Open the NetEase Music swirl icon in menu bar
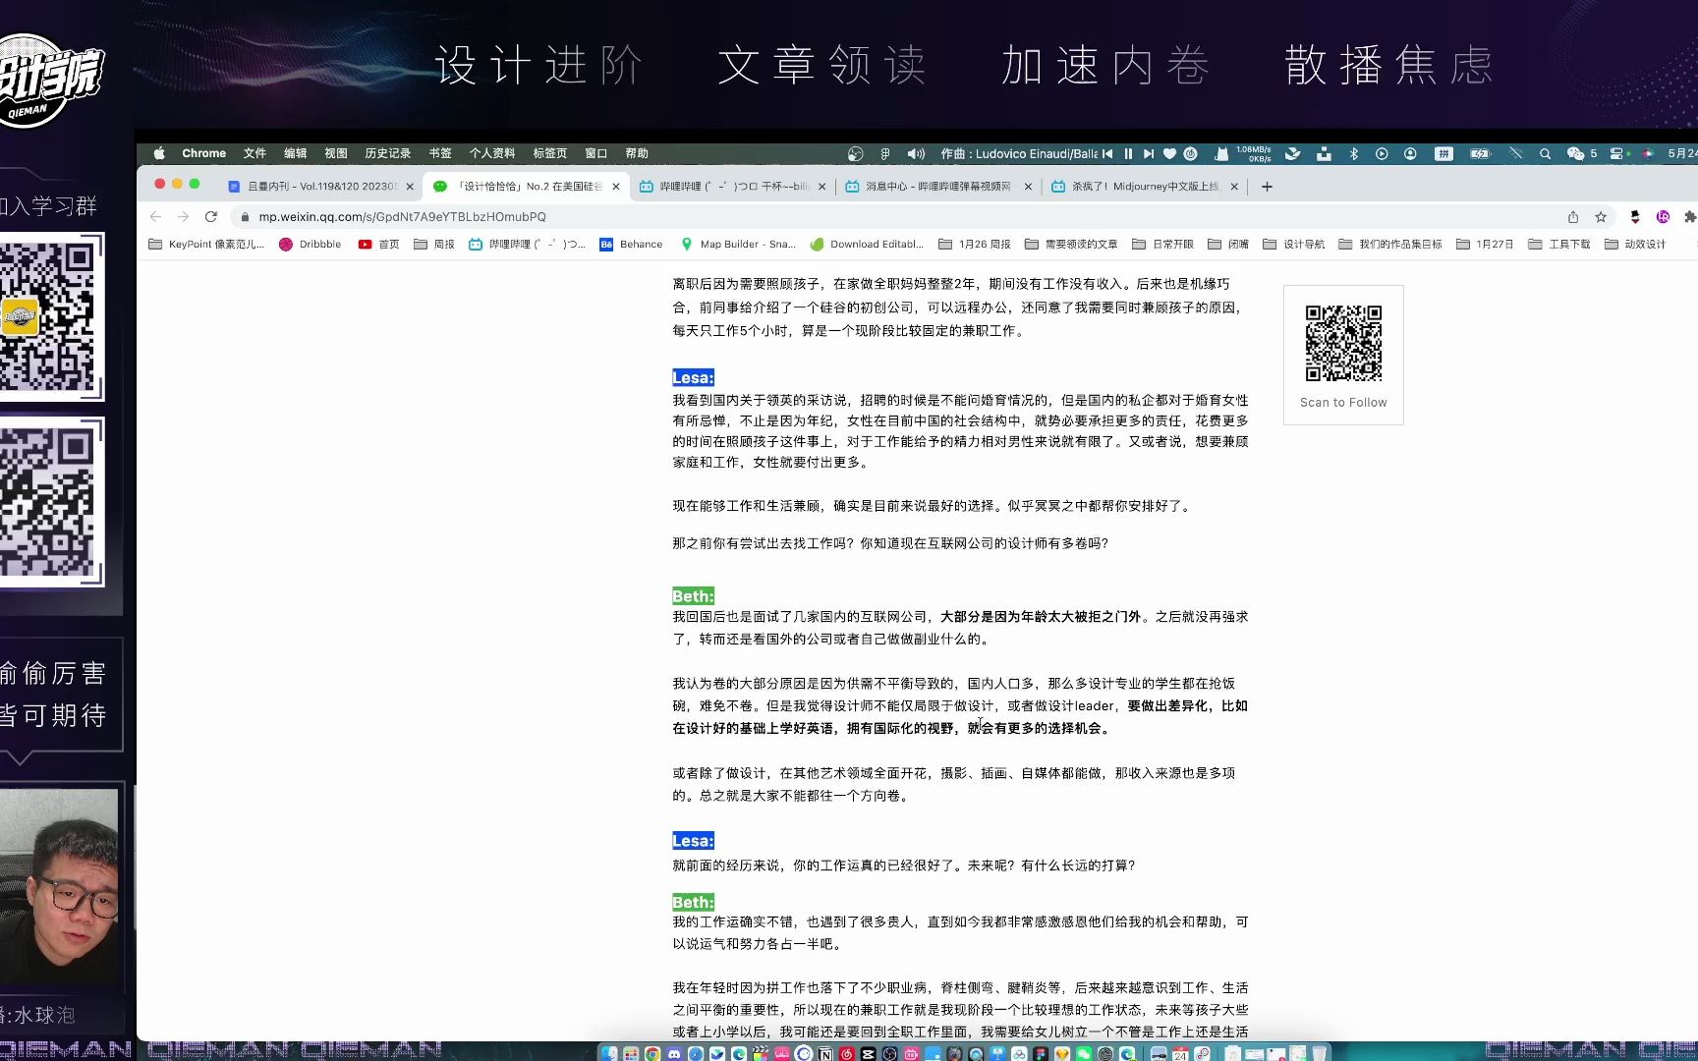The image size is (1698, 1061). click(x=1190, y=153)
